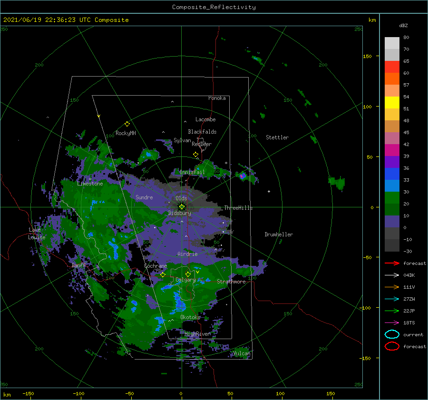The height and width of the screenshot is (400, 428).
Task: Click the yellow diamond marker below Cochrane
Action: 163,275
